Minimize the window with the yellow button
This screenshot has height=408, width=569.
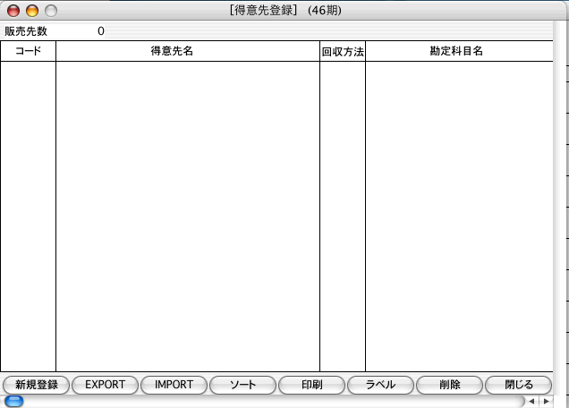[x=32, y=12]
